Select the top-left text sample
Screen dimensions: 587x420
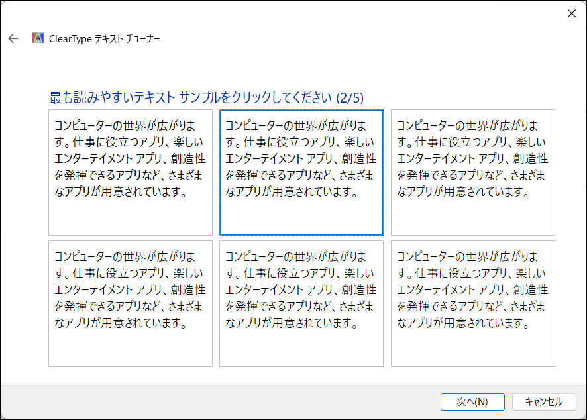click(131, 172)
